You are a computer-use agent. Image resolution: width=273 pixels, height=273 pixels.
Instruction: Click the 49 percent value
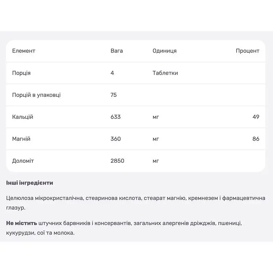[x=256, y=117]
